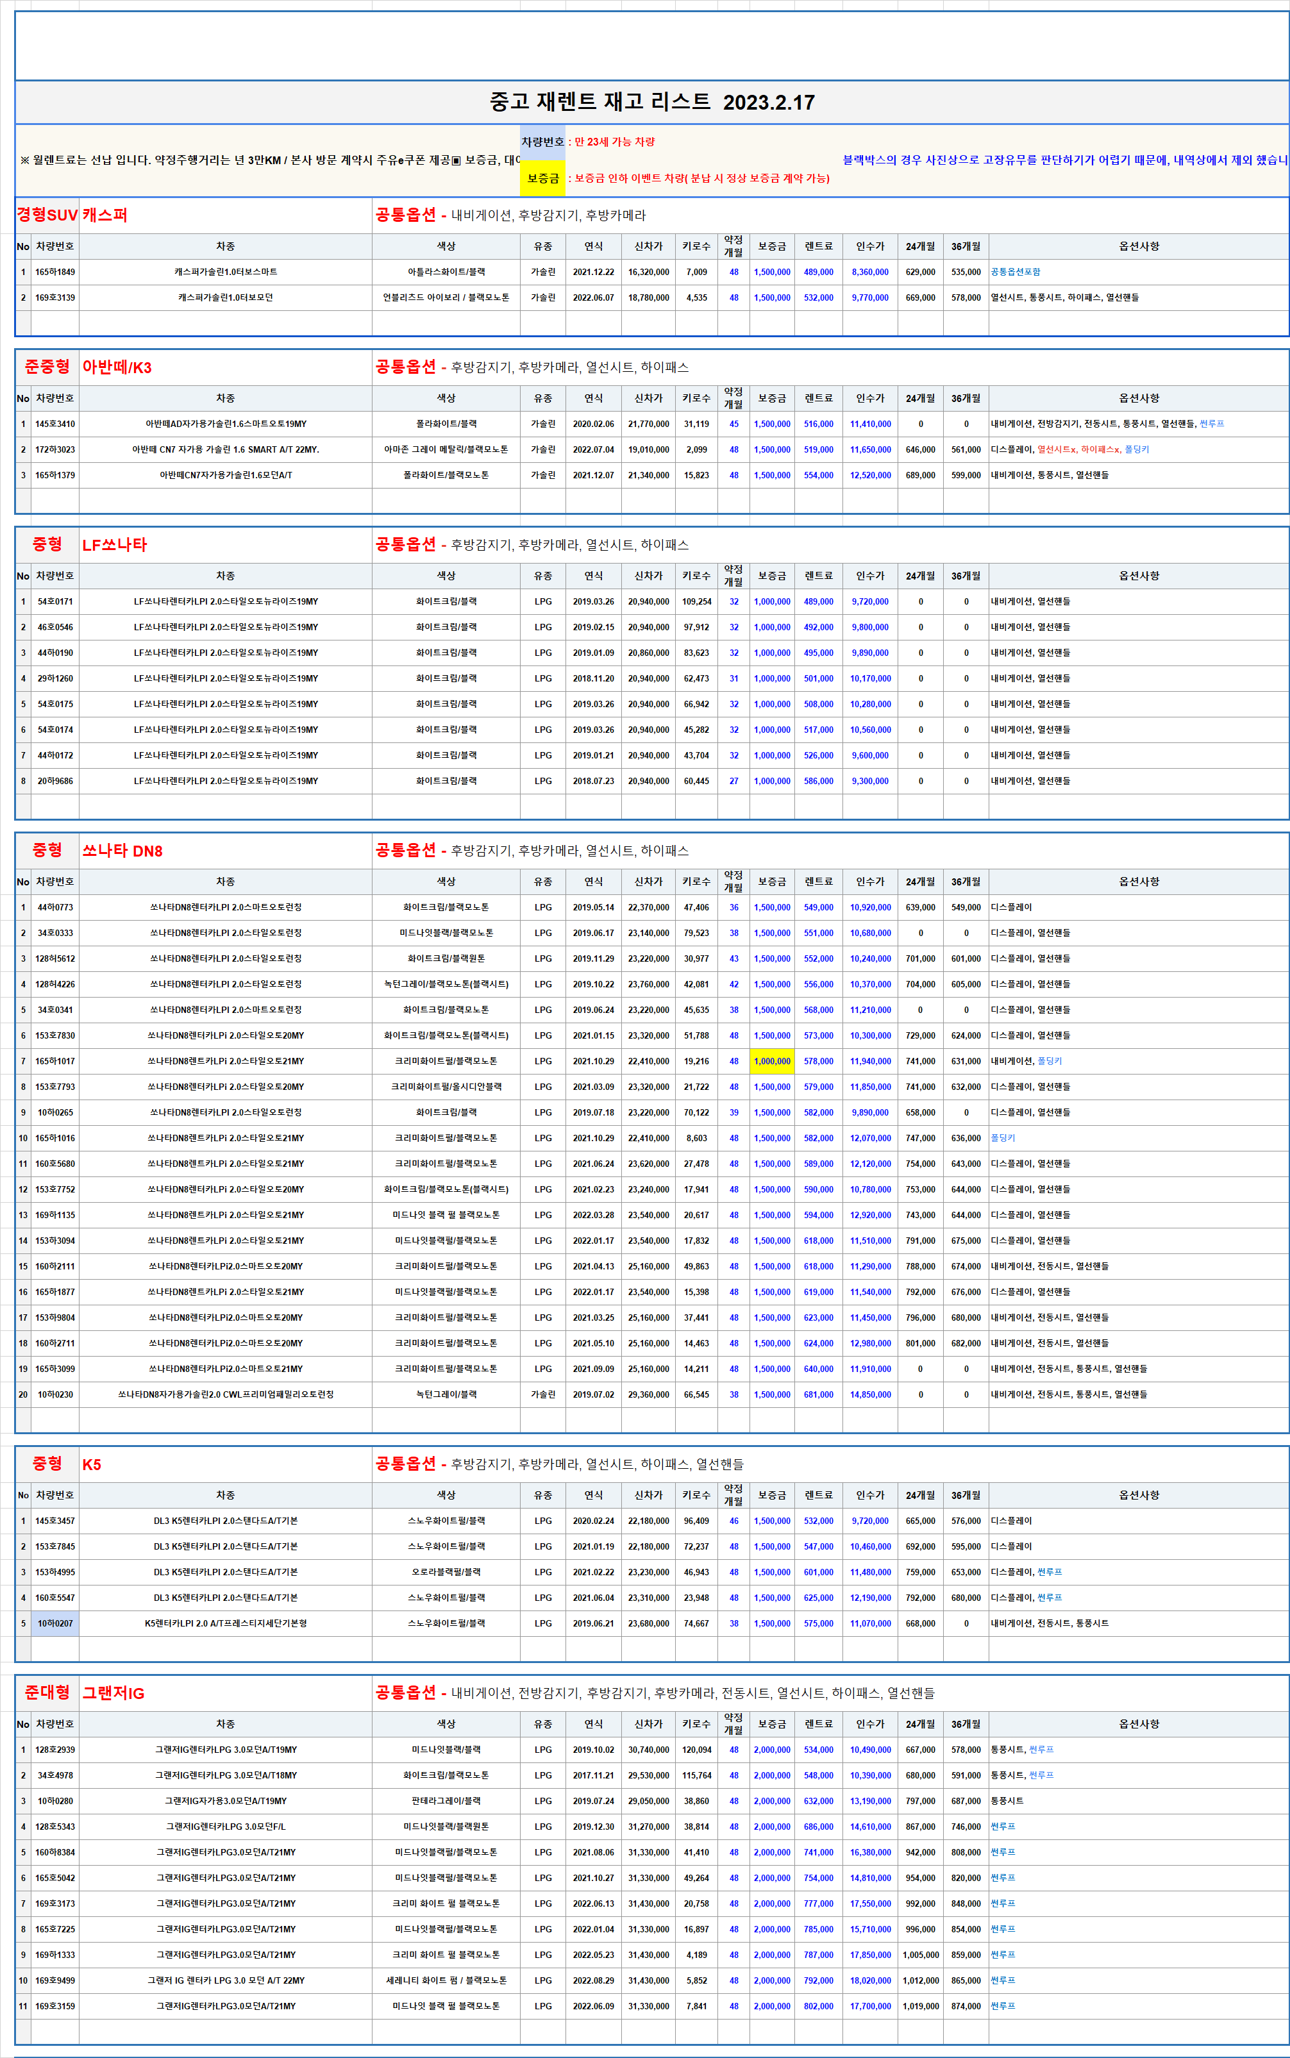1290x2058 pixels.
Task: Select car name "쏘나타DN8자가용가솔린2.0 CWL프리미엄패밀리오토런칭"
Action: click(225, 1394)
